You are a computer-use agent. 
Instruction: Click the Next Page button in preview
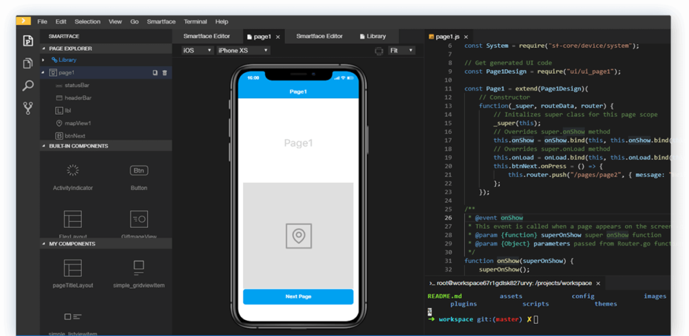pyautogui.click(x=298, y=296)
